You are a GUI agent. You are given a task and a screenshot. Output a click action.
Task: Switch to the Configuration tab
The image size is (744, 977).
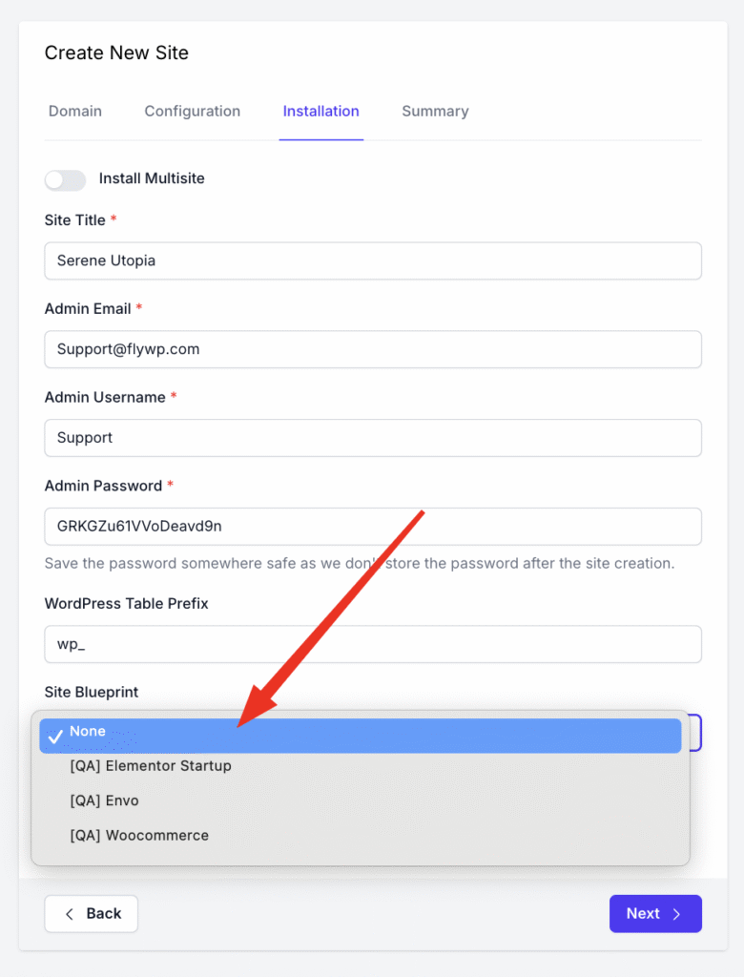[x=193, y=112]
